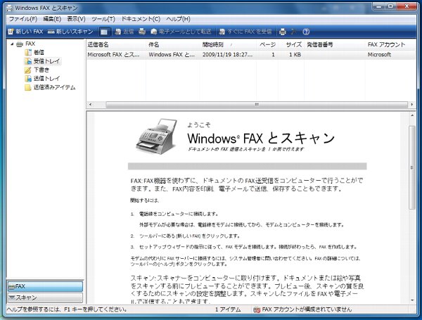Toggle the preview pane toolbar icon

tap(104, 32)
